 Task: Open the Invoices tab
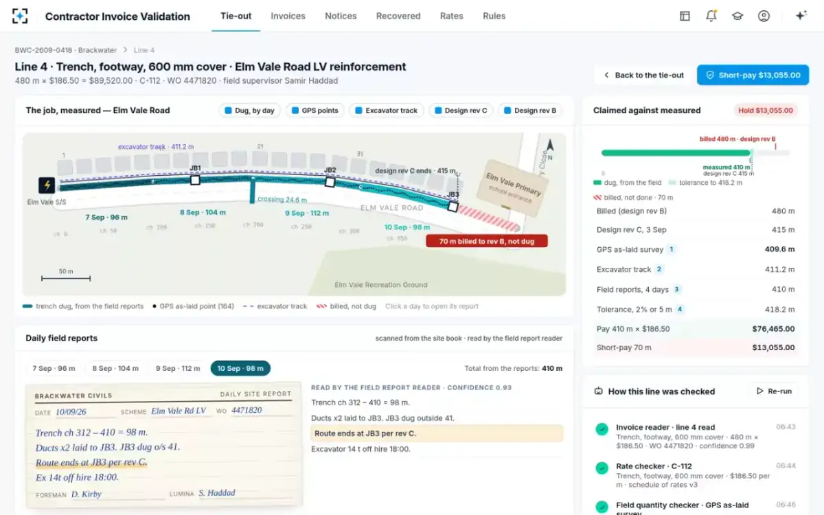[x=288, y=16]
